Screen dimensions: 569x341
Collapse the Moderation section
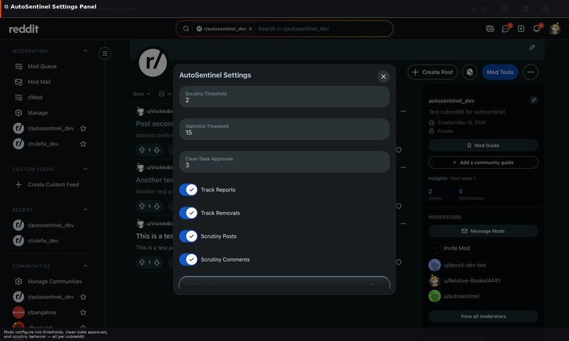pyautogui.click(x=85, y=51)
